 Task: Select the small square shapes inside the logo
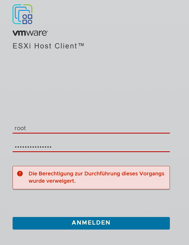[x=27, y=19]
